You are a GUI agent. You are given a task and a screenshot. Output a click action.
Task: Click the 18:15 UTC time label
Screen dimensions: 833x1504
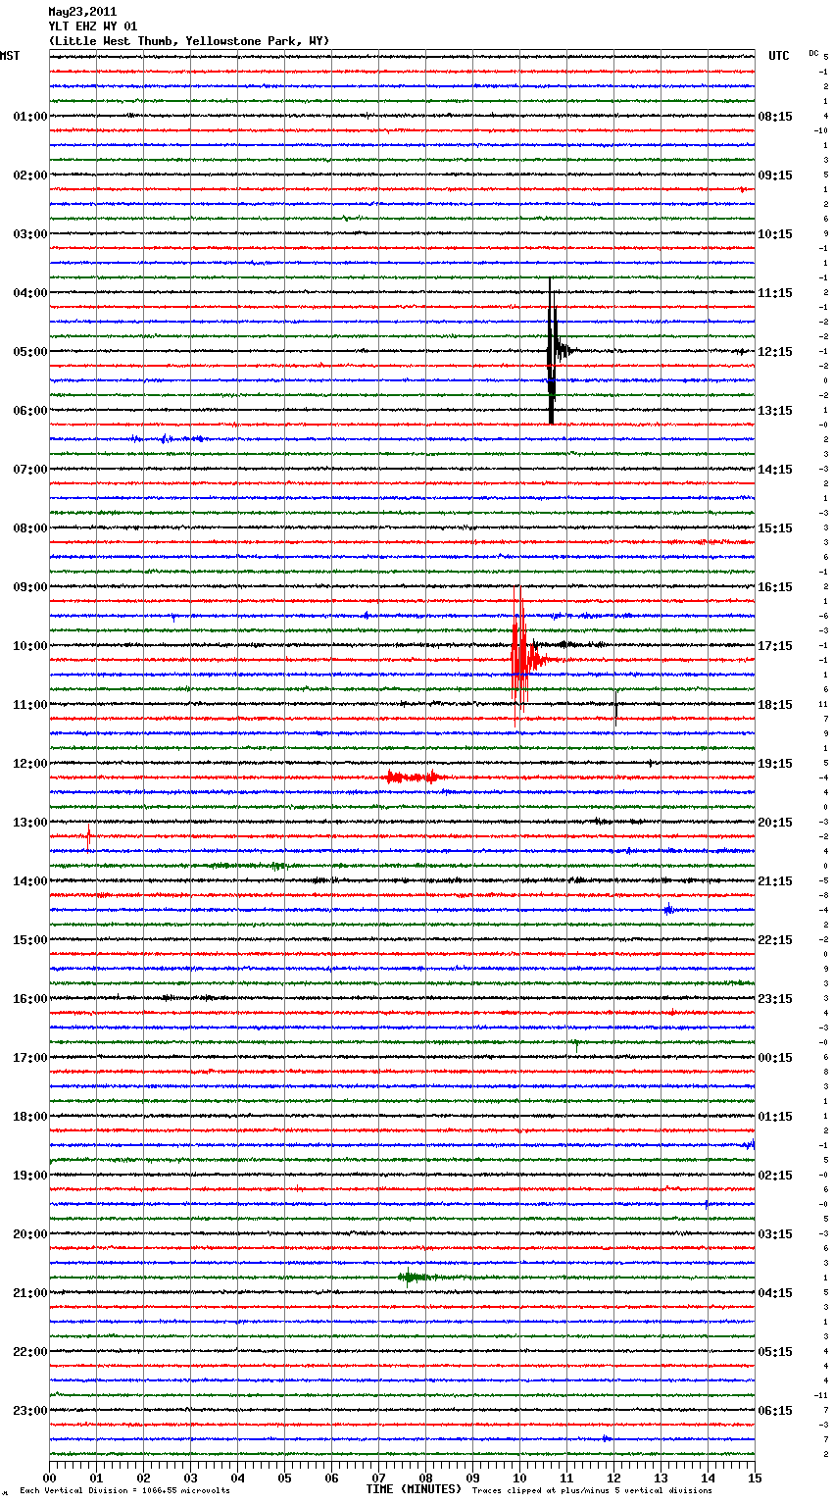pyautogui.click(x=775, y=705)
